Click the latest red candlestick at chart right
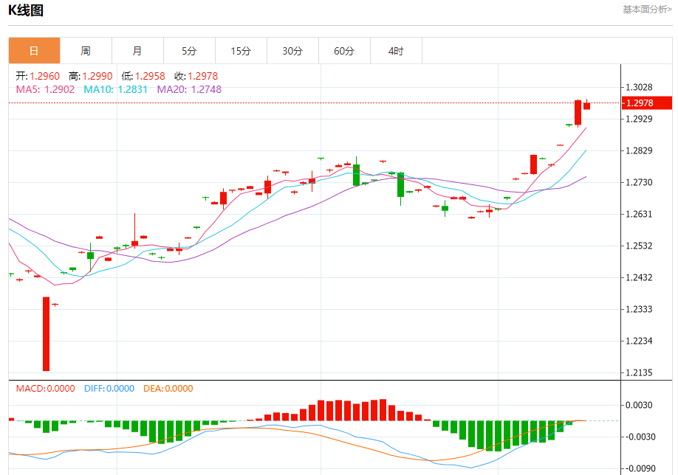 586,105
